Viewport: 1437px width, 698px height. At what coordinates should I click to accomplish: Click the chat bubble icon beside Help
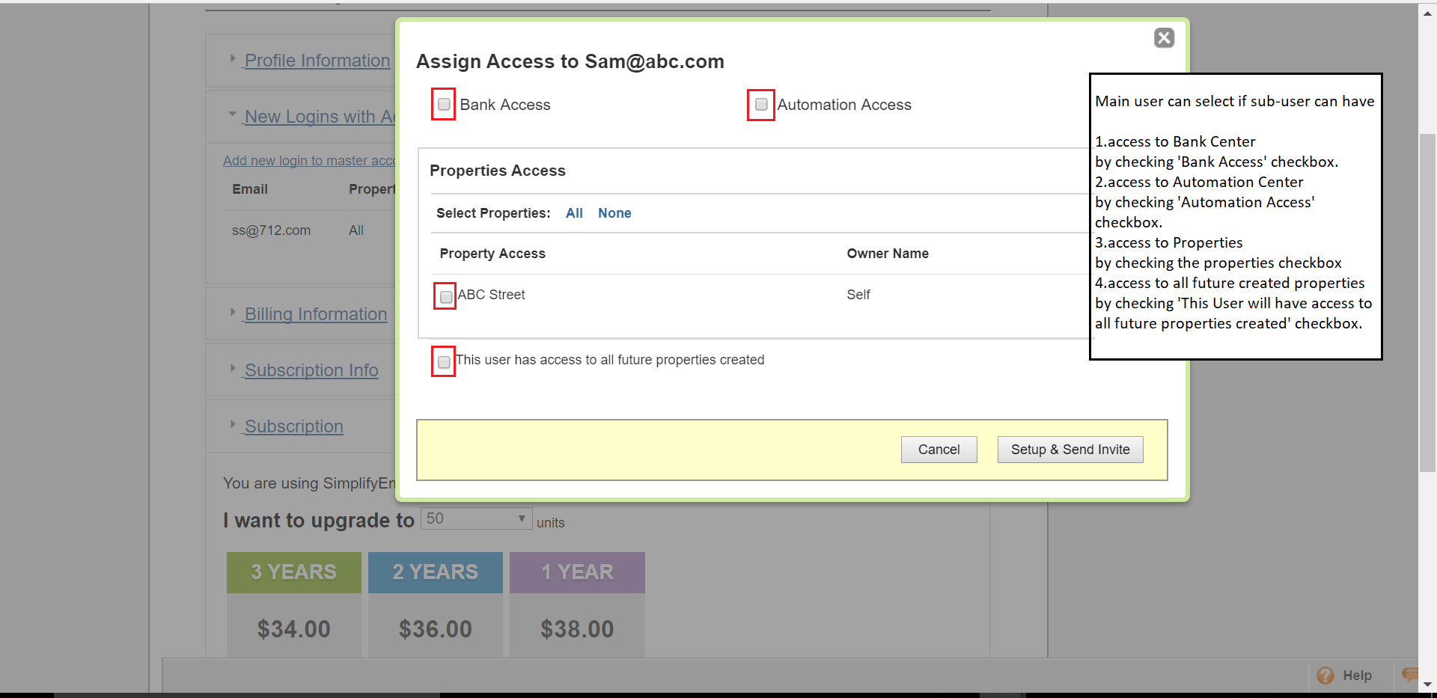point(1410,675)
